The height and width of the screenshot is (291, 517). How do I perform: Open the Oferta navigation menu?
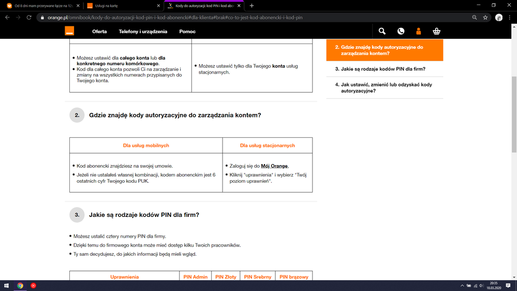(x=99, y=32)
